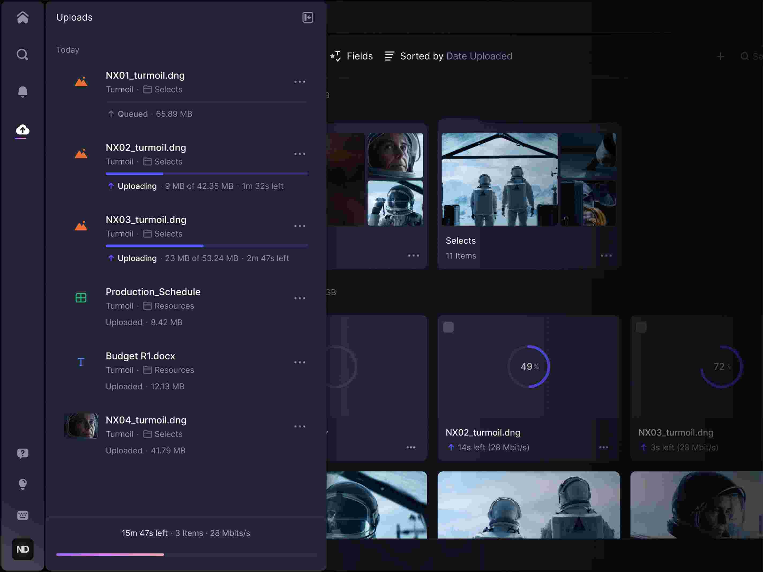
Task: Click the '15m 47s left' status text
Action: pos(144,533)
